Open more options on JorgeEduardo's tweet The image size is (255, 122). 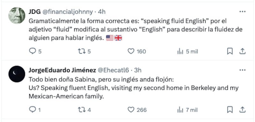[x=243, y=70]
